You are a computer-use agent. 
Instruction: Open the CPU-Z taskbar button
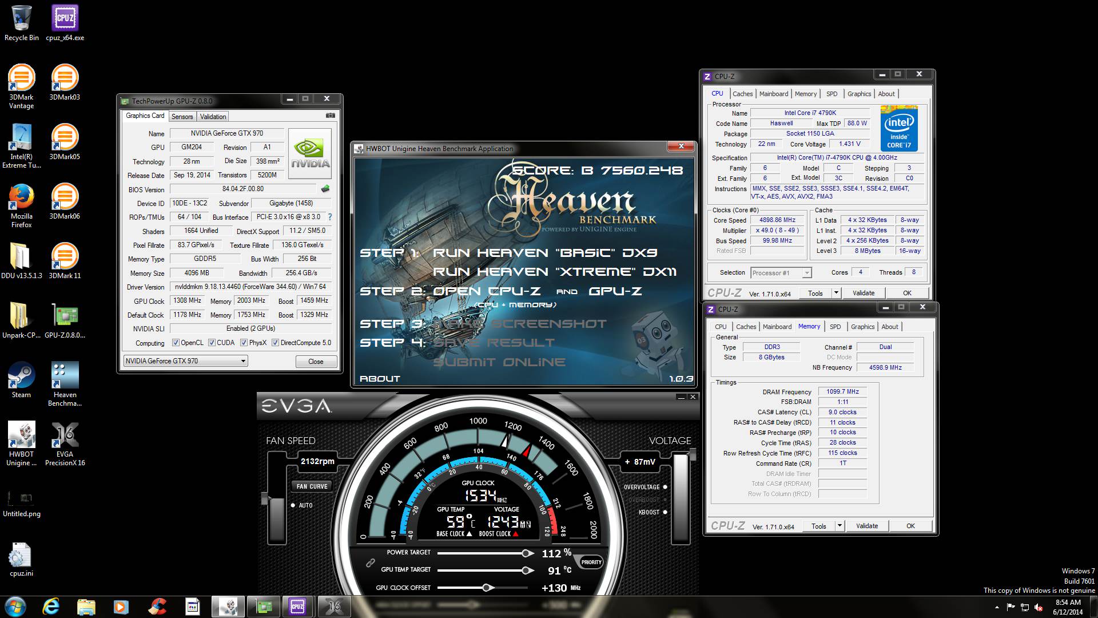tap(297, 607)
